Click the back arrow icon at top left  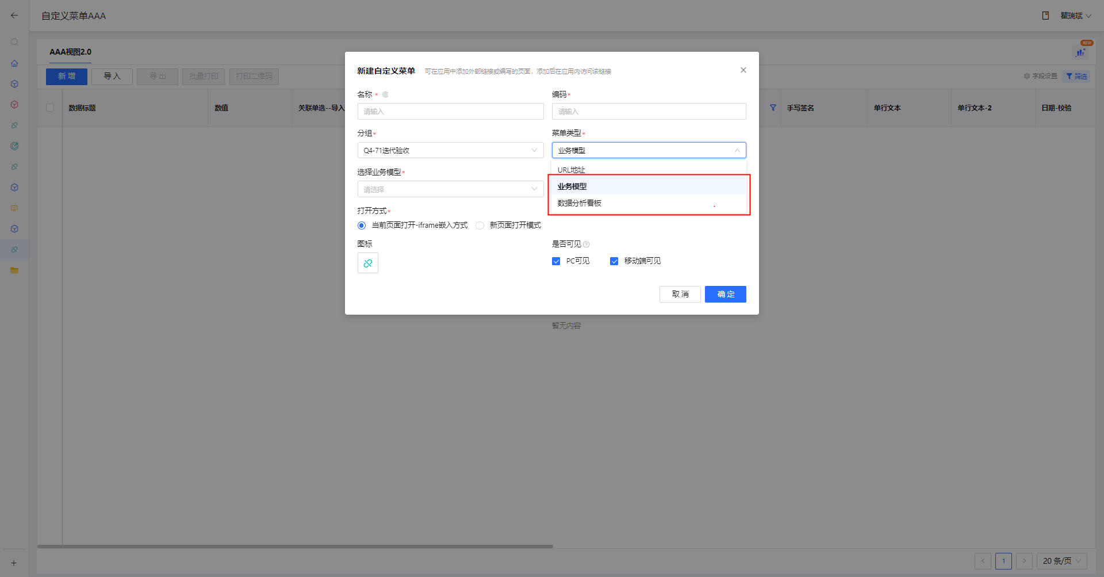coord(14,16)
